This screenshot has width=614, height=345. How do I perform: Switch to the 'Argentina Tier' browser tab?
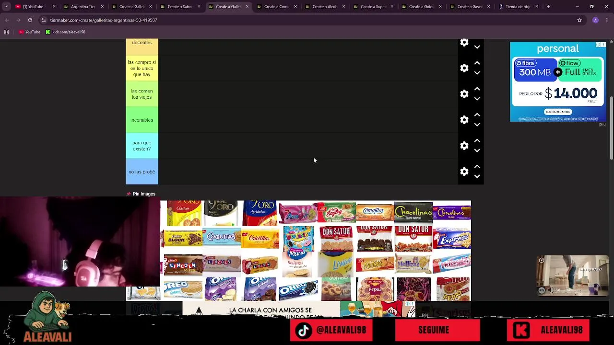click(83, 7)
